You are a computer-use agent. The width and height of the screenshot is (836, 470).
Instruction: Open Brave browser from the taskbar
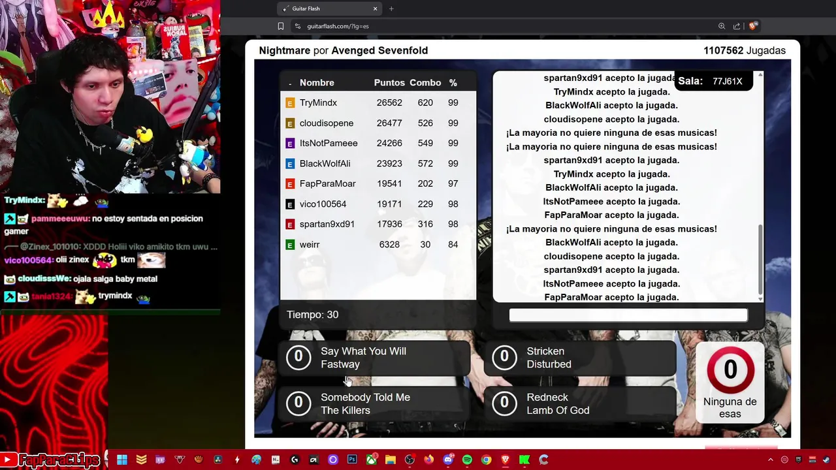point(506,460)
